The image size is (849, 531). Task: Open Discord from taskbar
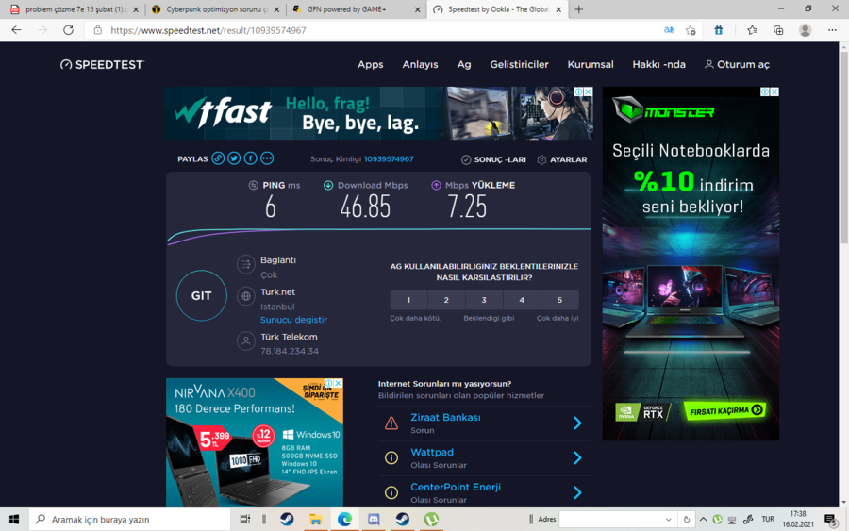click(x=374, y=519)
